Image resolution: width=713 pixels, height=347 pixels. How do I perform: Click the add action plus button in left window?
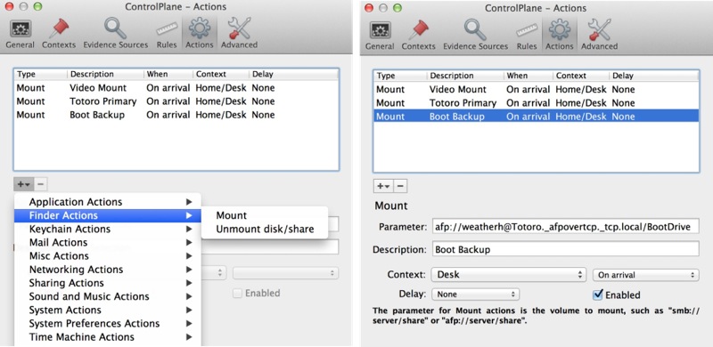[x=24, y=184]
